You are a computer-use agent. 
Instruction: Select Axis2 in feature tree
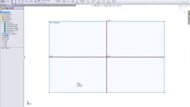(x=6, y=45)
